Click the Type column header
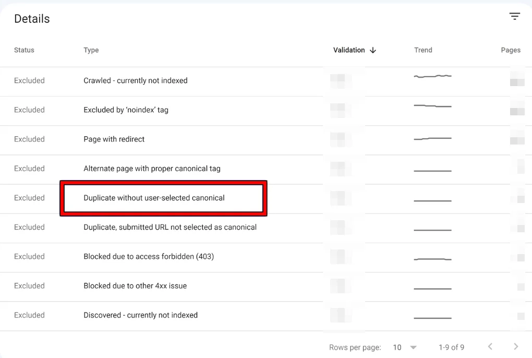The width and height of the screenshot is (532, 358). [91, 50]
